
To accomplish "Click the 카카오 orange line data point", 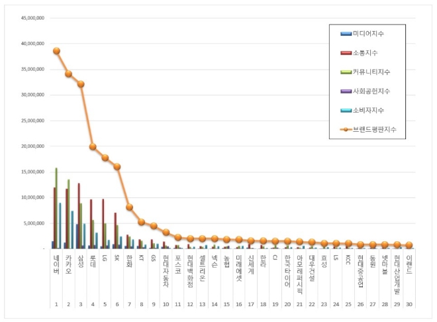I will coord(69,74).
